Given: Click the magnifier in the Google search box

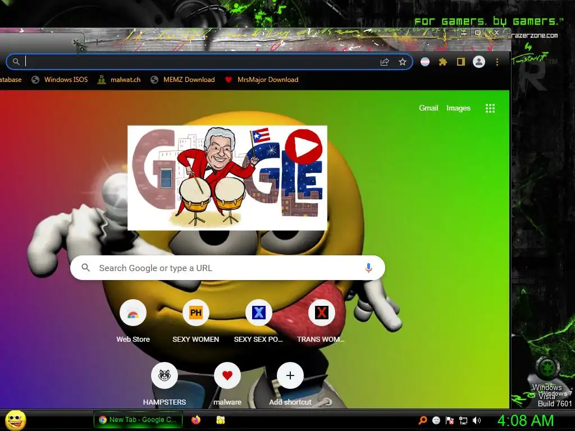Looking at the screenshot, I should pyautogui.click(x=85, y=268).
